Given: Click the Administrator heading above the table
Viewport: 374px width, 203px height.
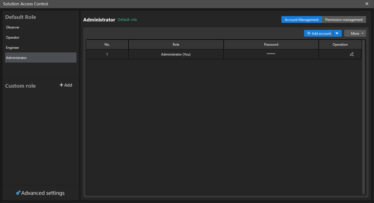Looking at the screenshot, I should [99, 20].
